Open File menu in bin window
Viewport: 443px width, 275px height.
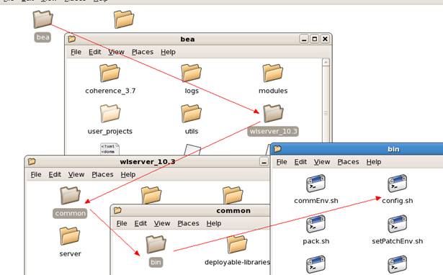282,162
